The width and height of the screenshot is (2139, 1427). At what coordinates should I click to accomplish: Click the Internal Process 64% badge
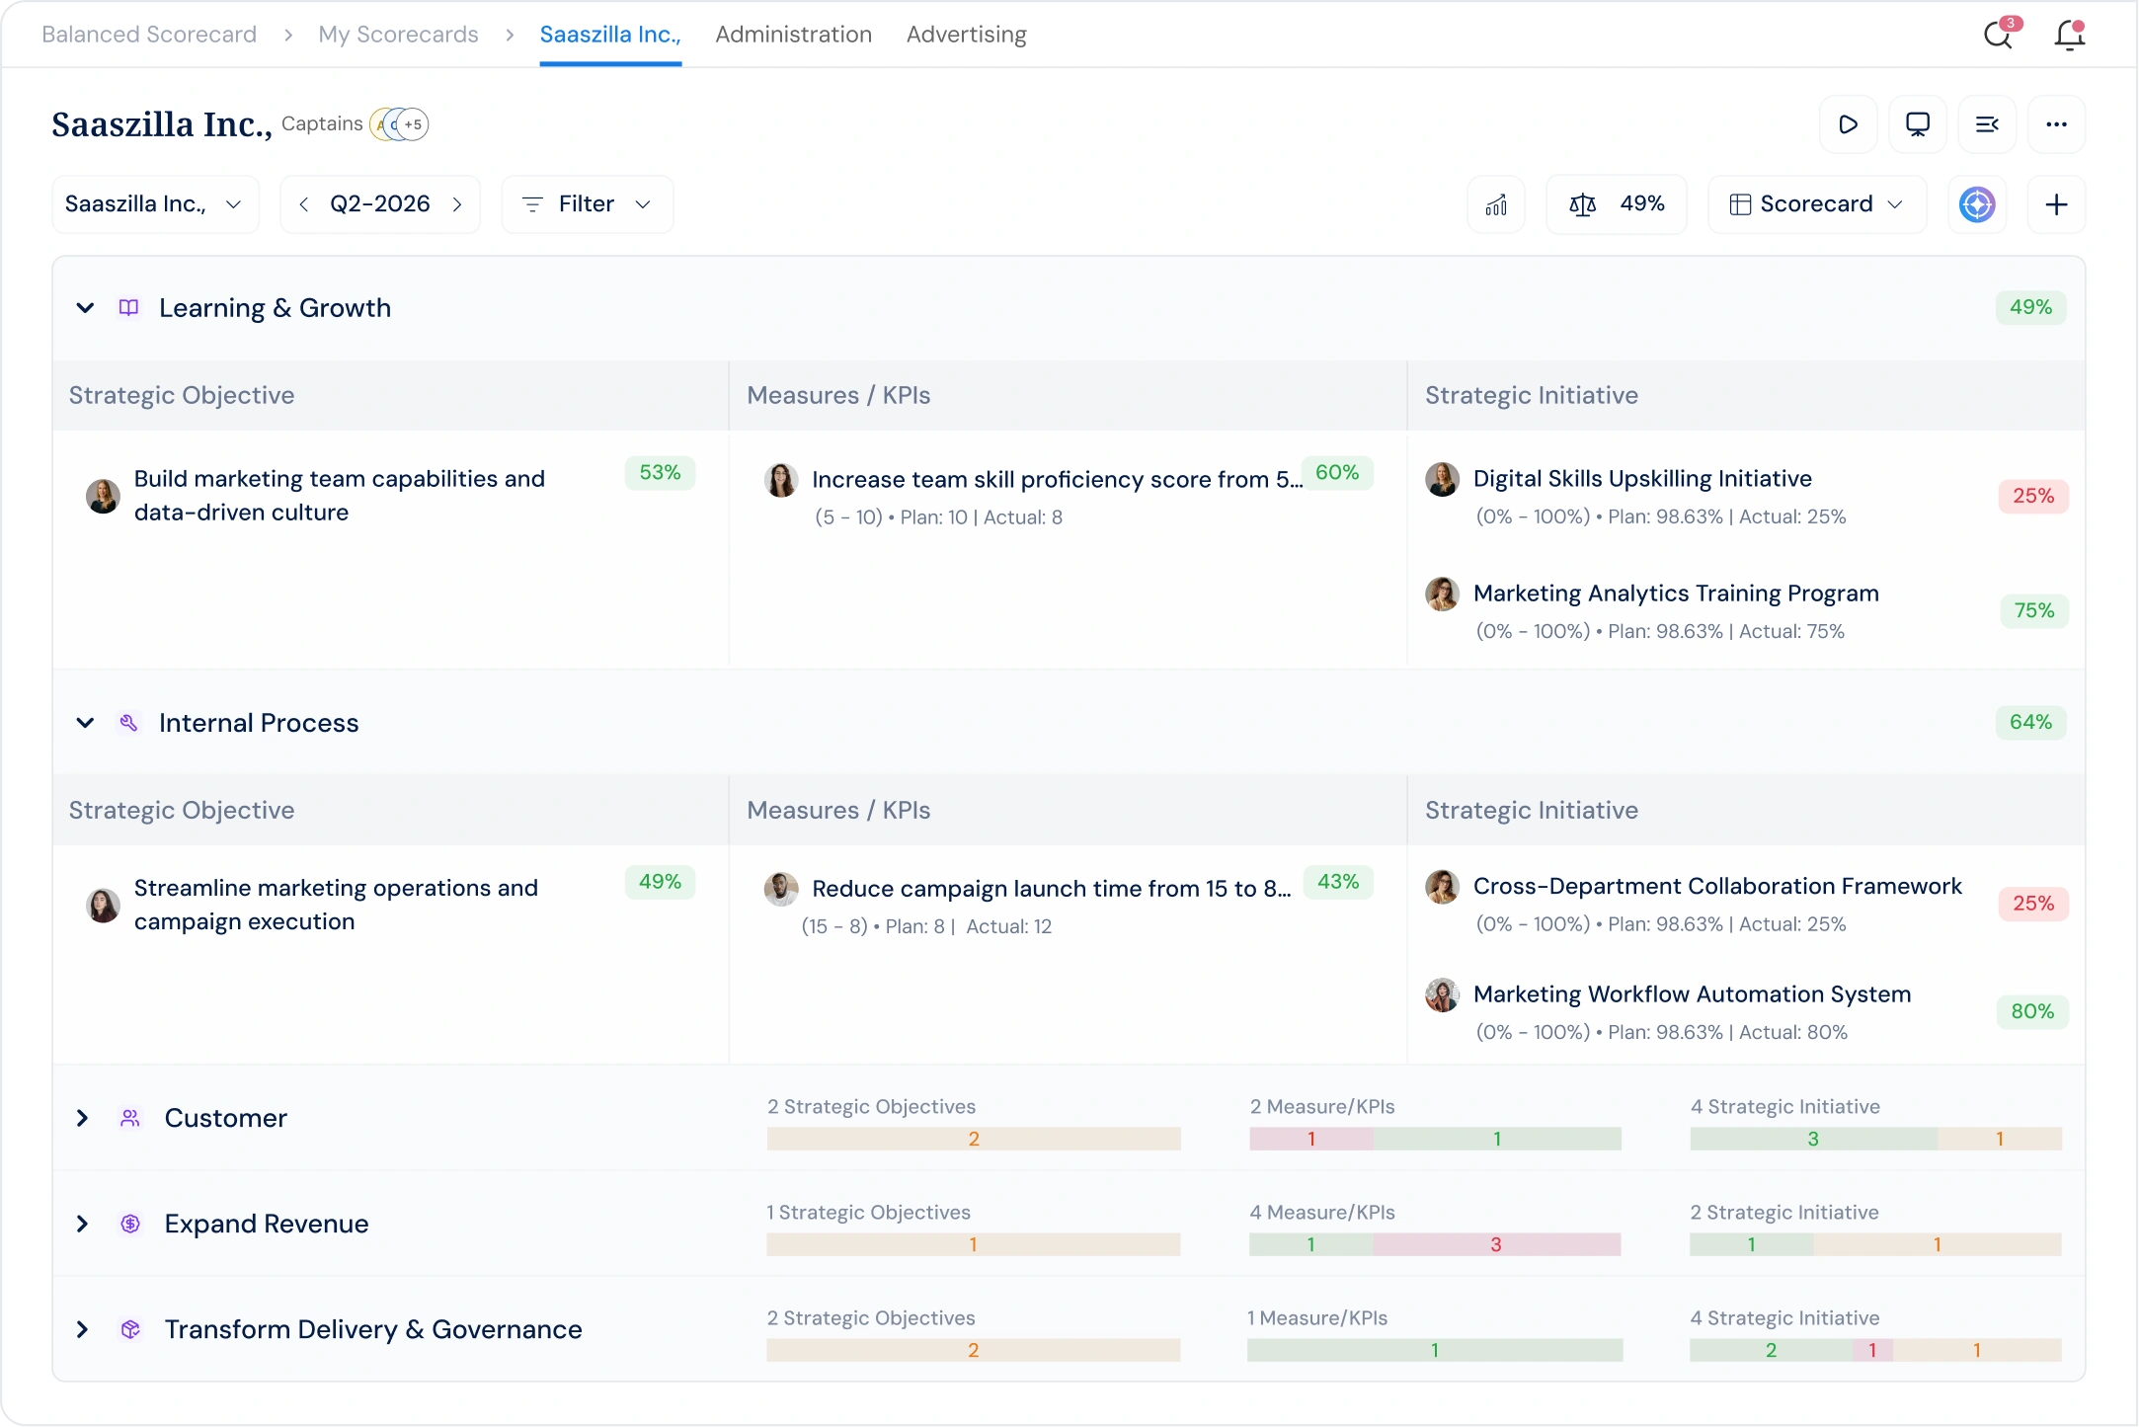[2030, 723]
